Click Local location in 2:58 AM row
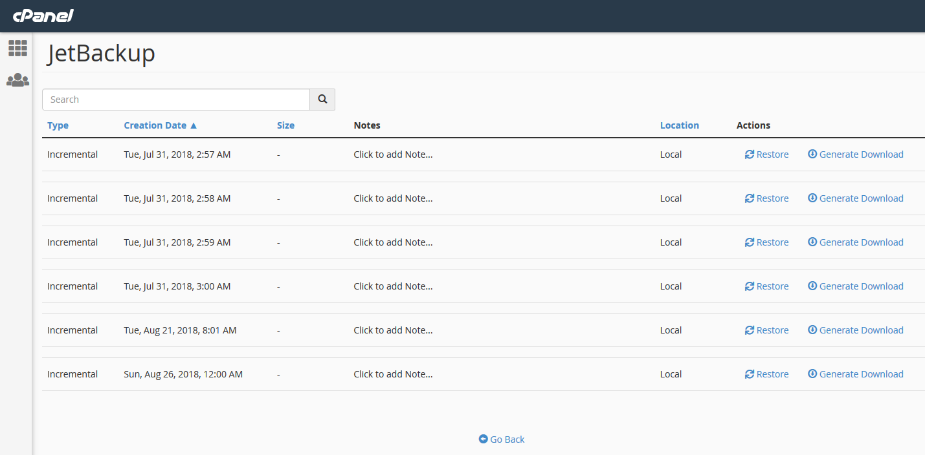Screen dimensions: 925x455 (671, 198)
